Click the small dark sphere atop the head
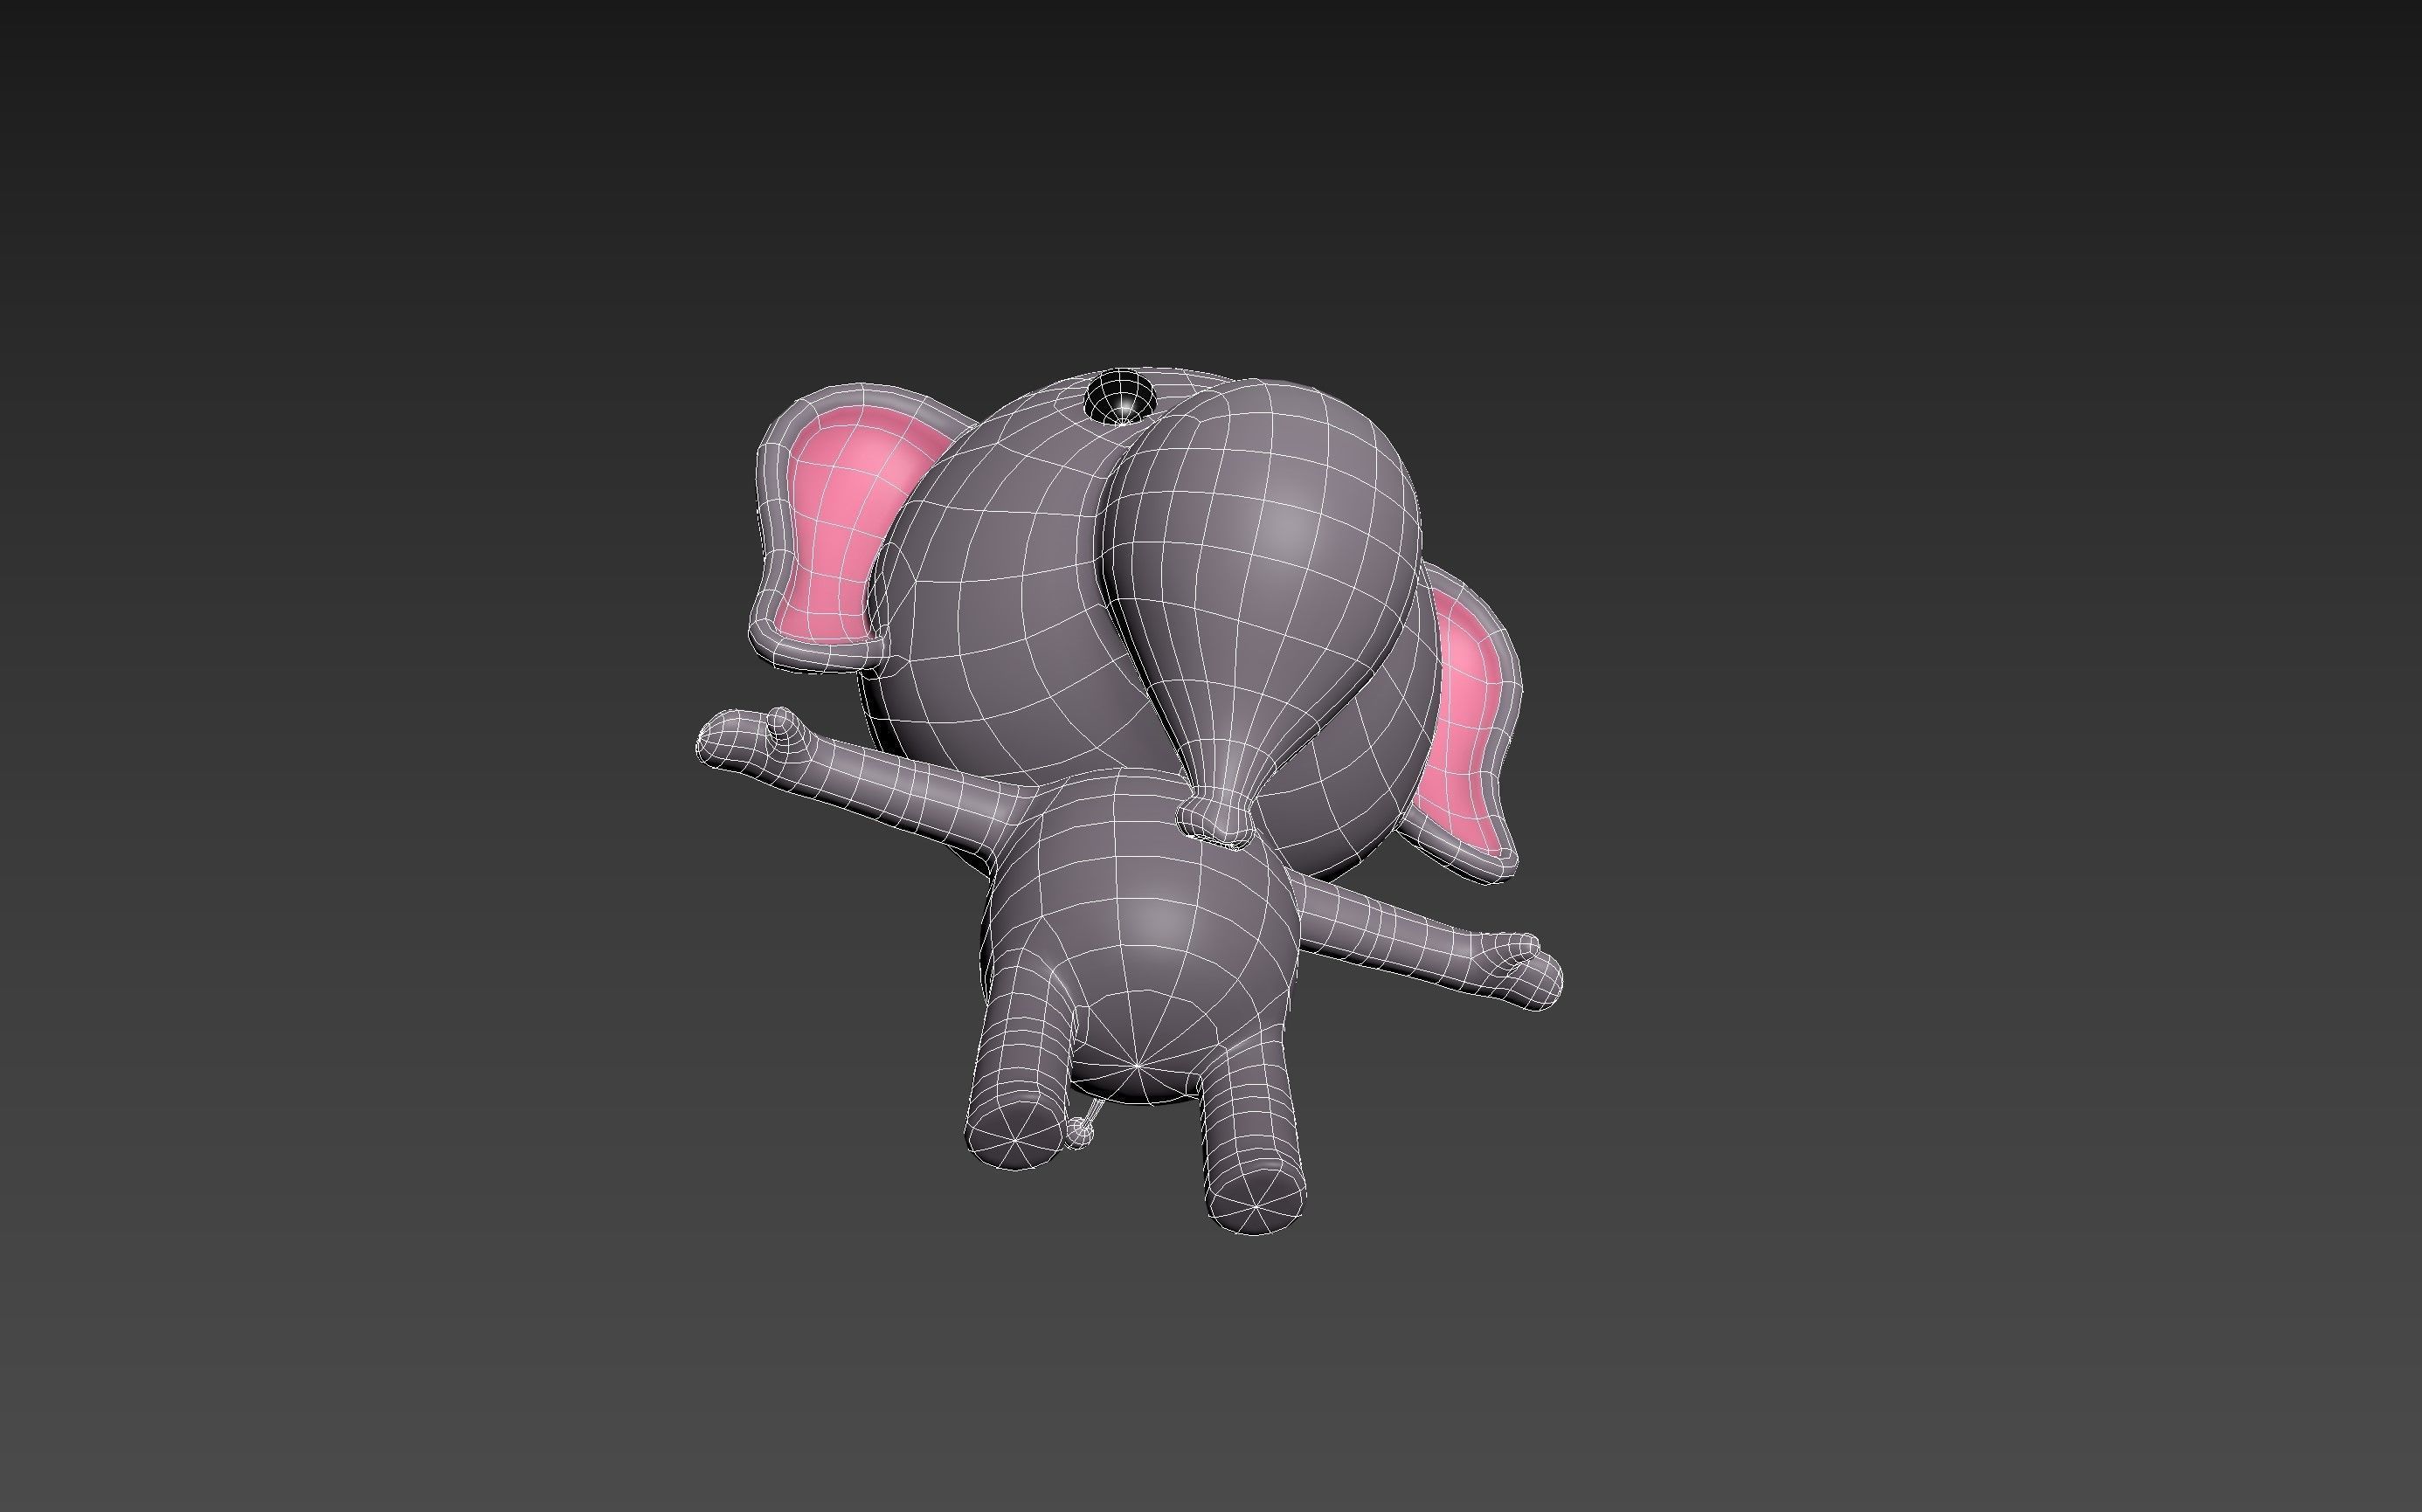 pyautogui.click(x=1120, y=396)
